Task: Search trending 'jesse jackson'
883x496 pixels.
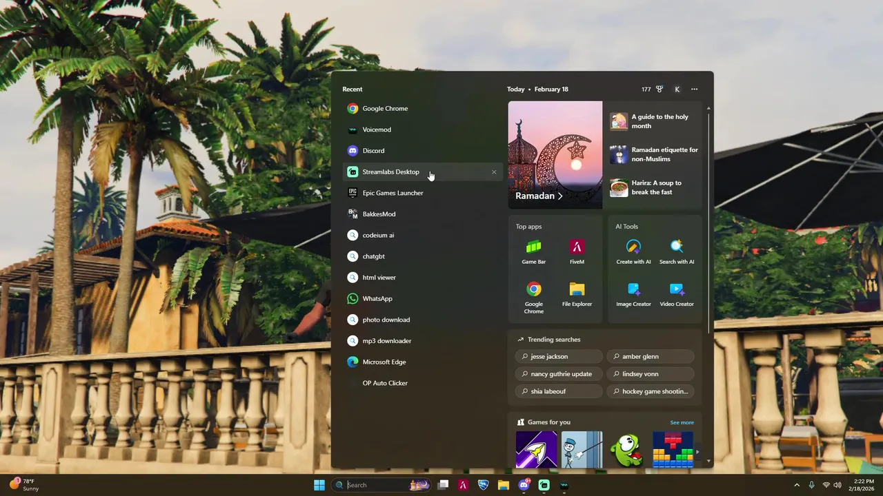Action: tap(559, 357)
